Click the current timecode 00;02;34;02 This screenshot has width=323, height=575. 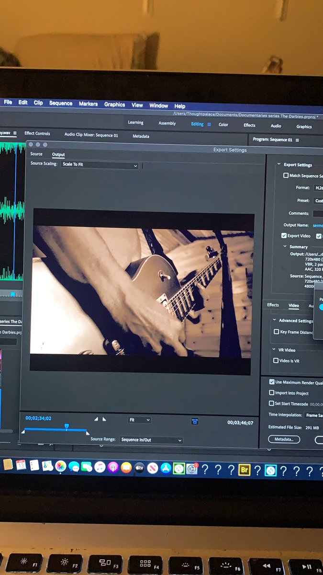pyautogui.click(x=38, y=418)
